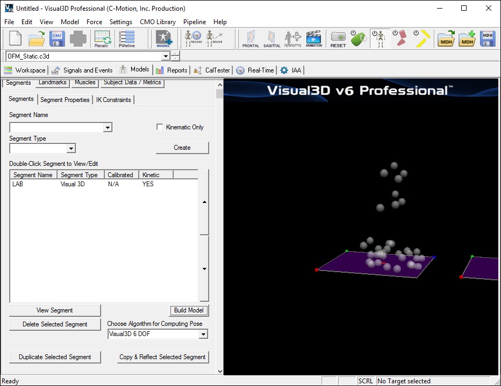
Task: Click the blue MODEL plus icon
Action: tap(163, 39)
